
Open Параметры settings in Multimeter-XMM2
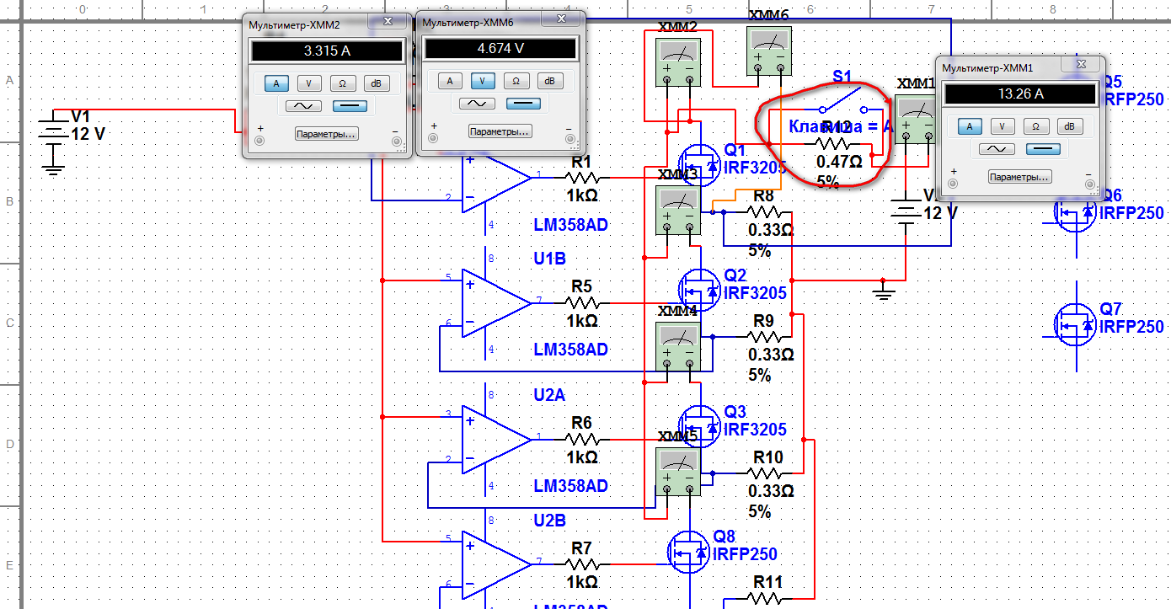pyautogui.click(x=326, y=133)
